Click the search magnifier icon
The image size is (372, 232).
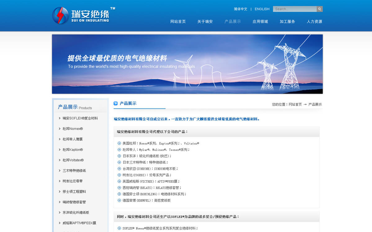(x=319, y=9)
